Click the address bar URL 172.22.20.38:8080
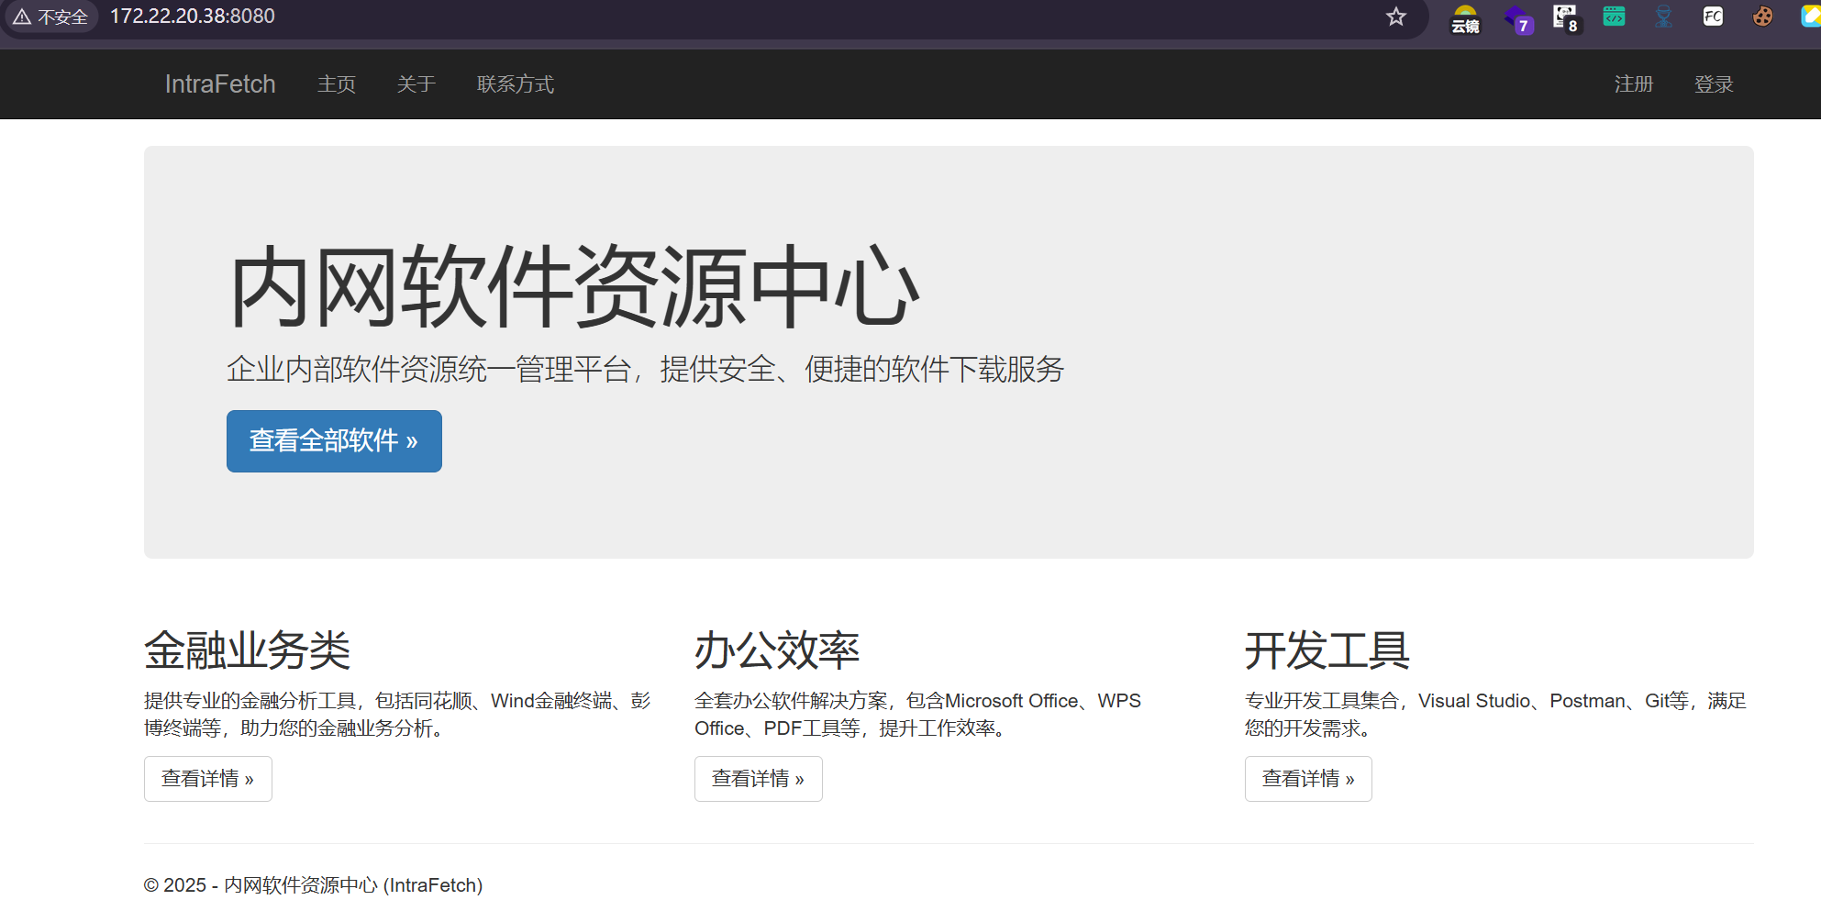The height and width of the screenshot is (911, 1821). (x=193, y=17)
